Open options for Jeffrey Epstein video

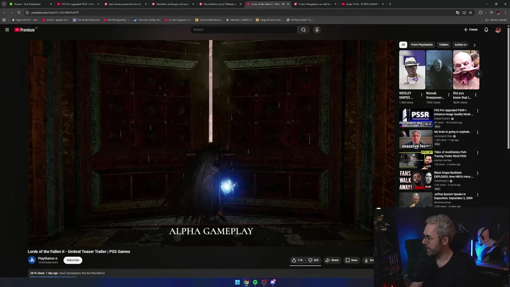[478, 195]
